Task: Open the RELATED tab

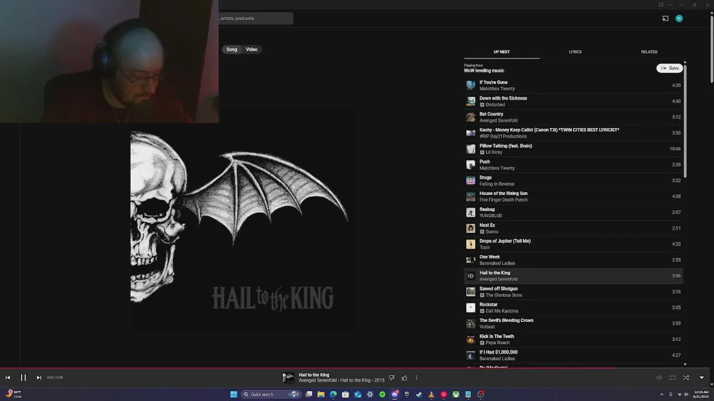Action: coord(649,52)
